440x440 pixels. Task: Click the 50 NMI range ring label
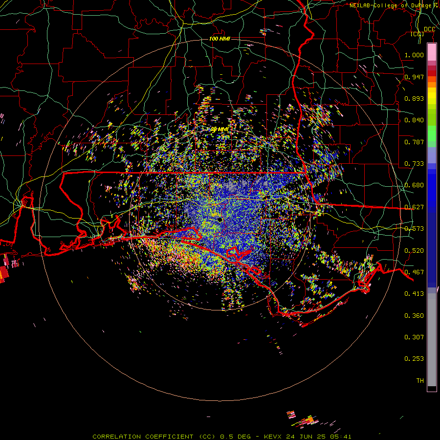pyautogui.click(x=220, y=129)
